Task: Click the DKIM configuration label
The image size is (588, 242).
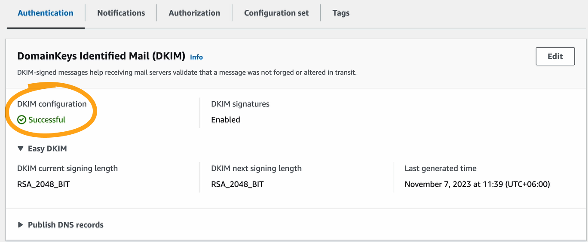Action: pyautogui.click(x=52, y=104)
